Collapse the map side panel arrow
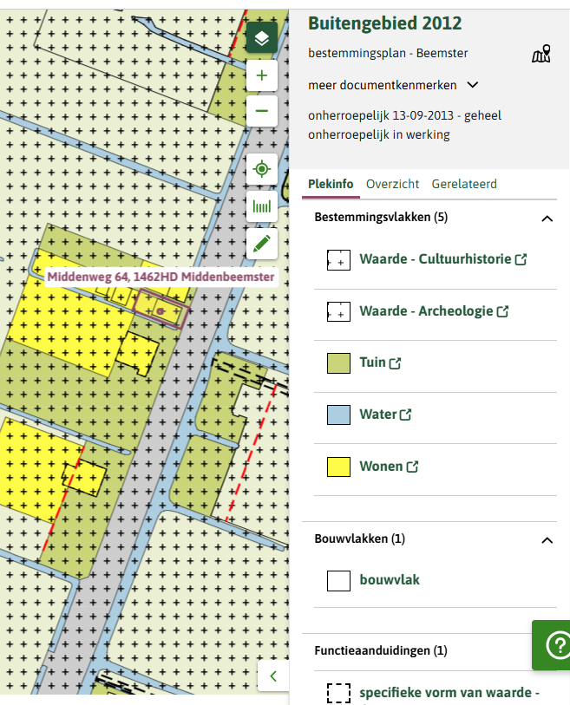 click(272, 675)
